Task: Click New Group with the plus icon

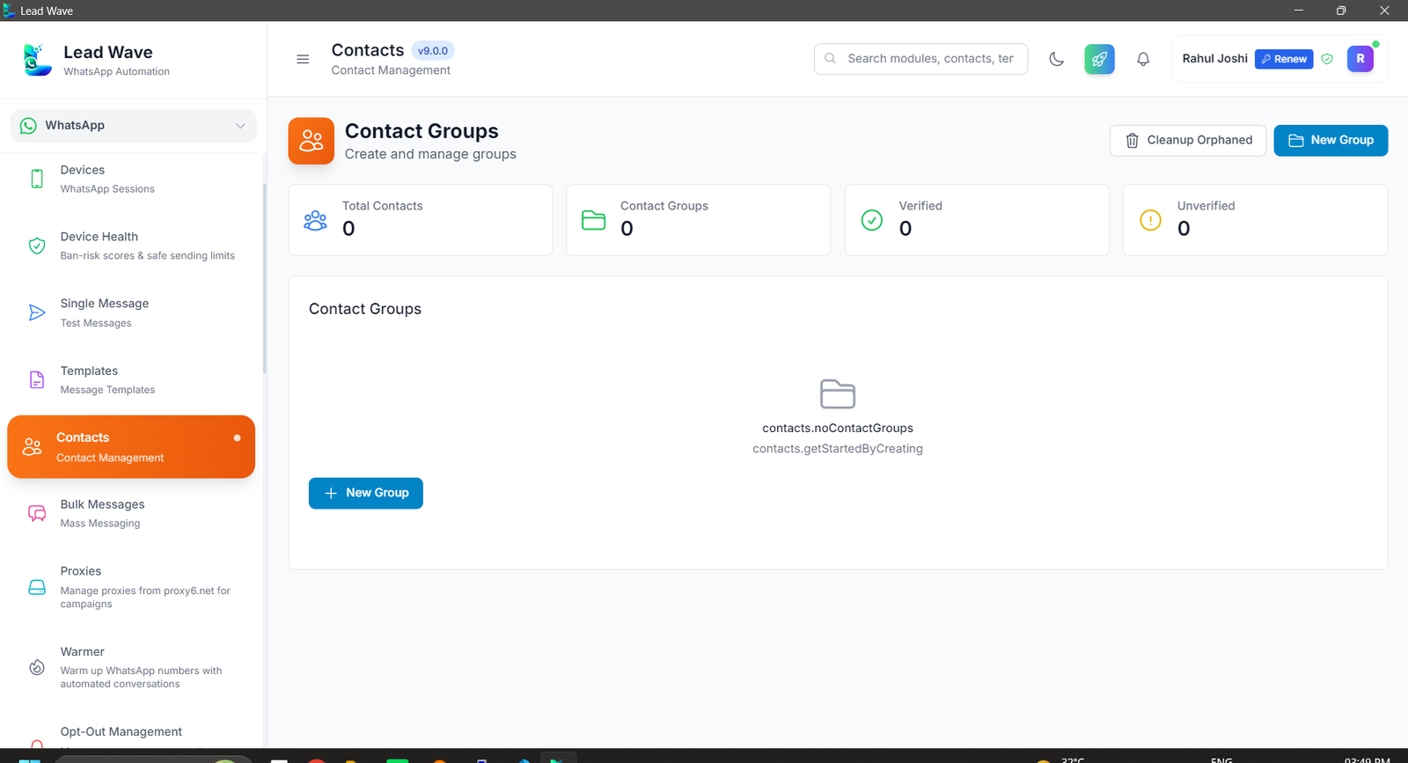Action: click(x=366, y=494)
